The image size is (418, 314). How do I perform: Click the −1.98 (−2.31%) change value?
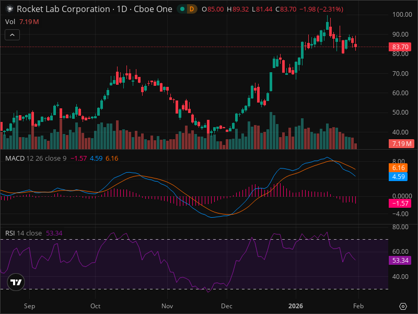321,9
